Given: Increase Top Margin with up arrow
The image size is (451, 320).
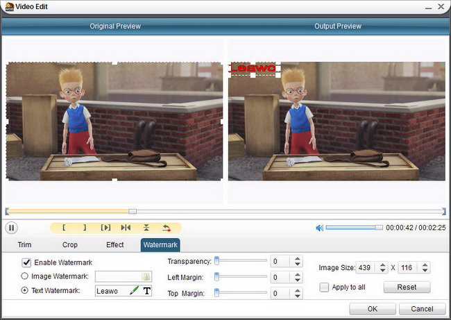Looking at the screenshot, I should (x=298, y=291).
